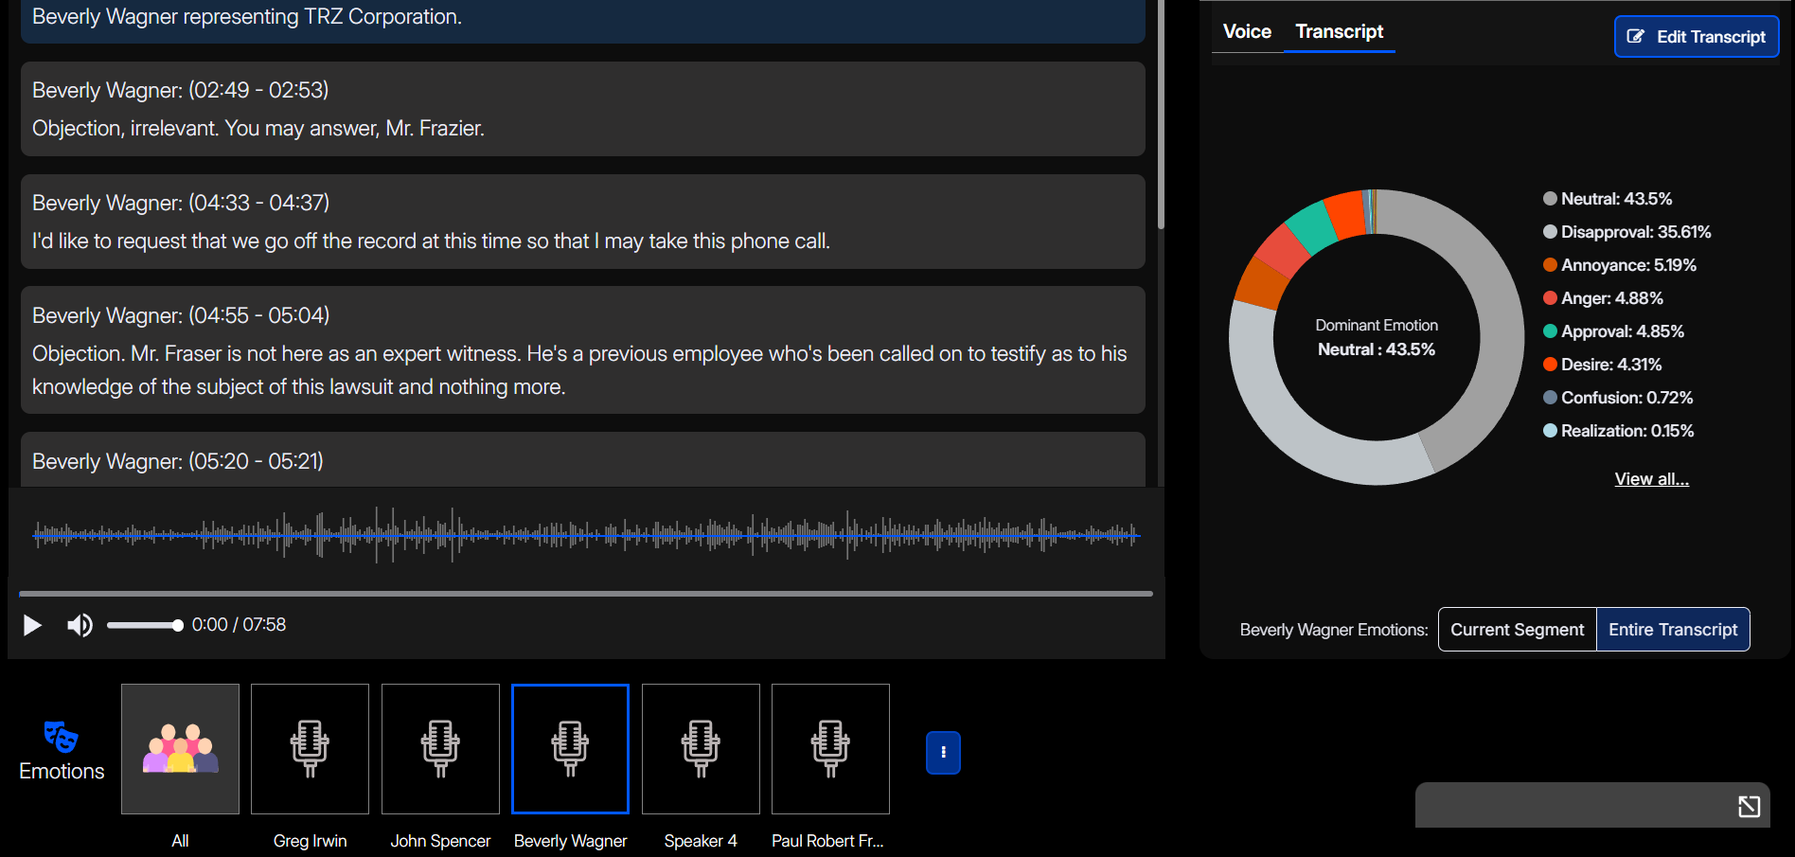The image size is (1795, 857).
Task: Switch to Current Segment emotions
Action: point(1517,630)
